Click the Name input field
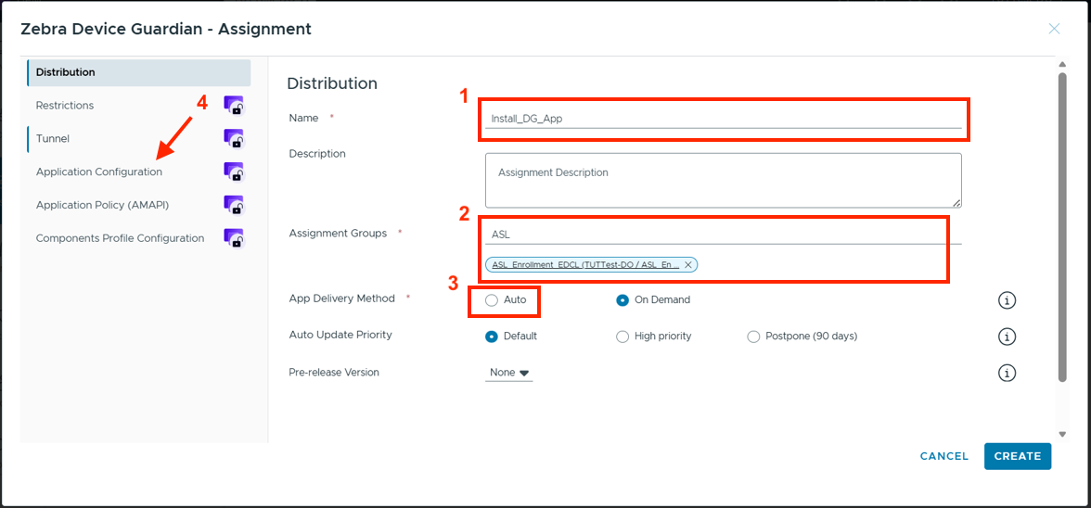 click(x=724, y=119)
